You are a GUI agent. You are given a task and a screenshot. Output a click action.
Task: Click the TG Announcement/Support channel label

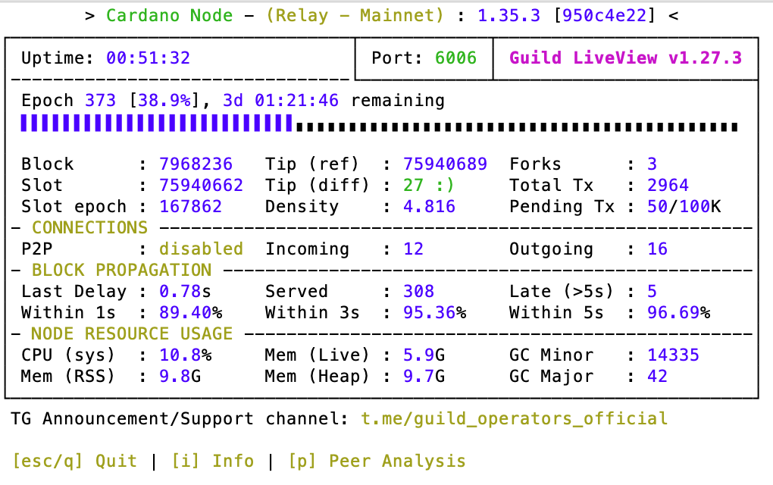point(180,419)
